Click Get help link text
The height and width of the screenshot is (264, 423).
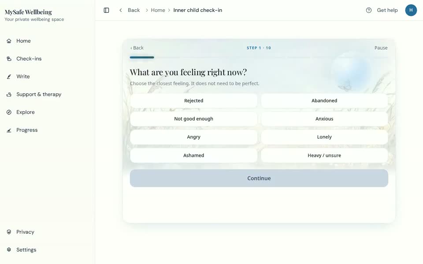(387, 10)
